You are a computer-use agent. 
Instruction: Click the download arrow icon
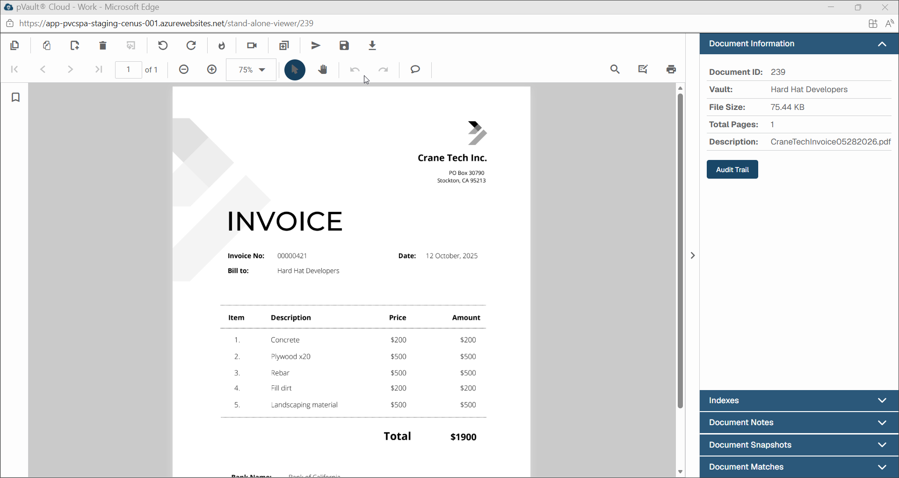[372, 45]
